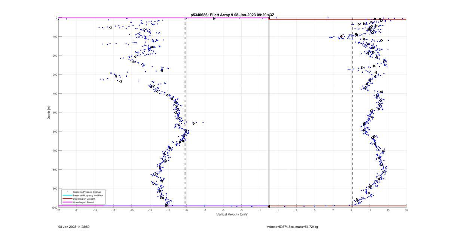
Task: Click velocity tick label '-1'
Action: coord(260,211)
